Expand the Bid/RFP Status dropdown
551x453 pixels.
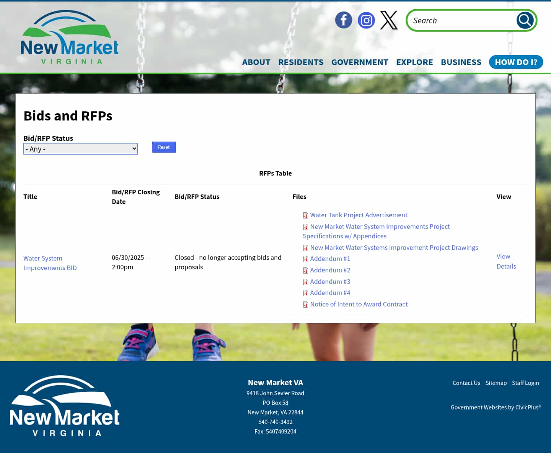tap(81, 149)
